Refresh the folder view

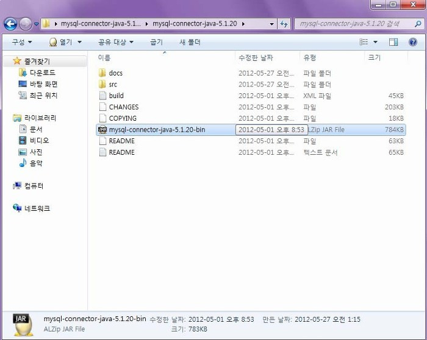coord(284,24)
